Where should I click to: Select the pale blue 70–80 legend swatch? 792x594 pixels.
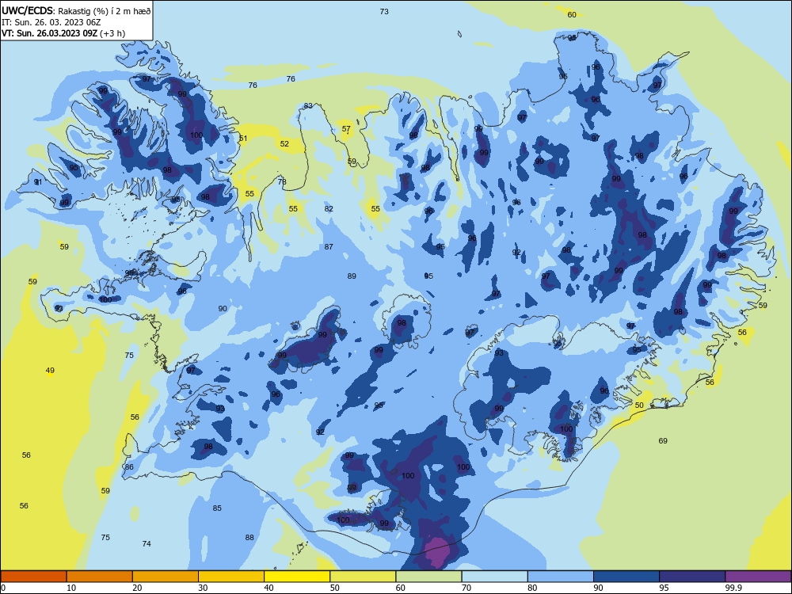[x=494, y=577]
